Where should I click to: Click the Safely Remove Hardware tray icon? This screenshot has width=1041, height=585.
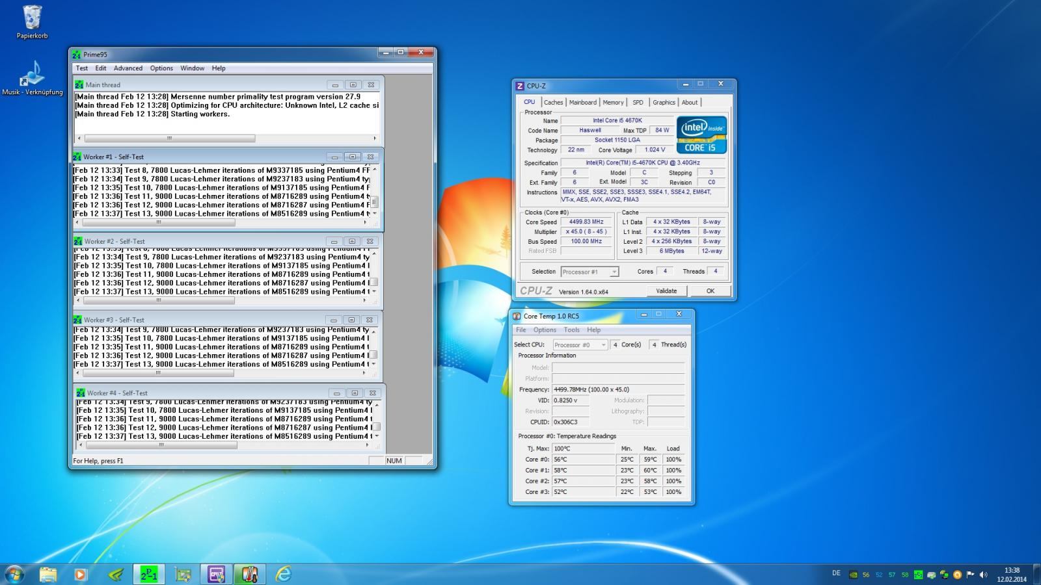pyautogui.click(x=931, y=575)
